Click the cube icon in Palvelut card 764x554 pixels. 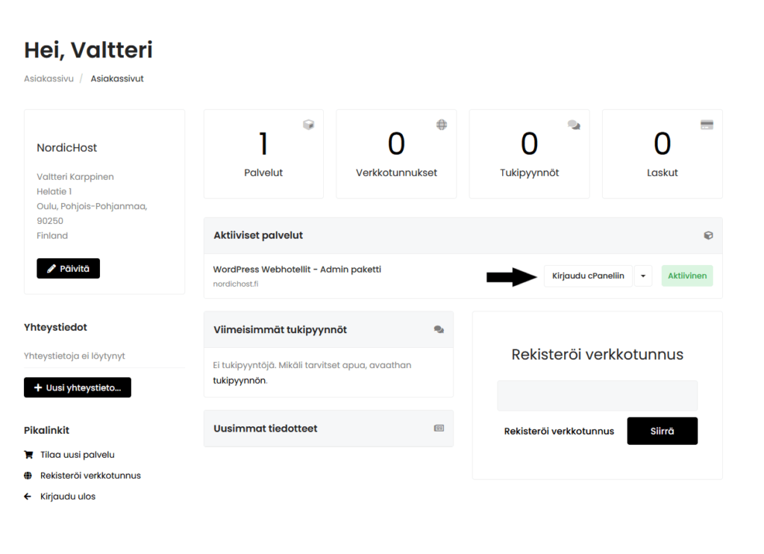point(308,125)
